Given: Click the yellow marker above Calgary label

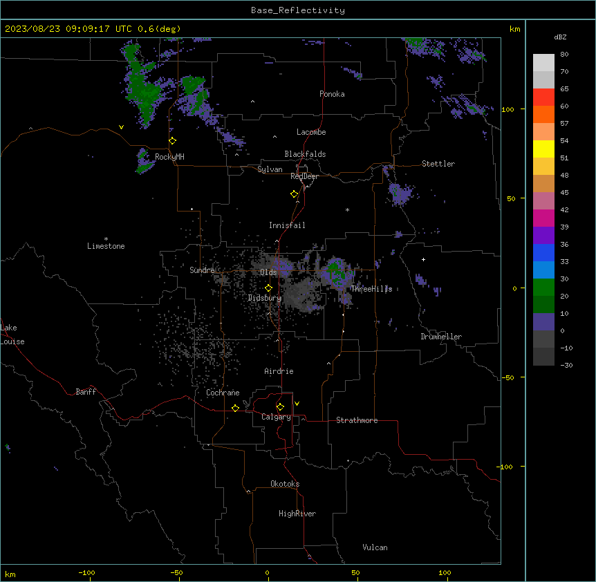Looking at the screenshot, I should pyautogui.click(x=280, y=407).
